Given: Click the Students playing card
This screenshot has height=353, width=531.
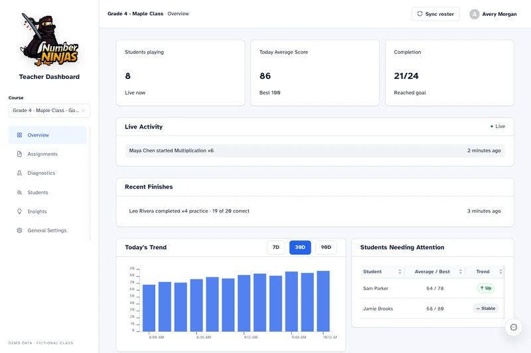Looking at the screenshot, I should click(x=181, y=73).
